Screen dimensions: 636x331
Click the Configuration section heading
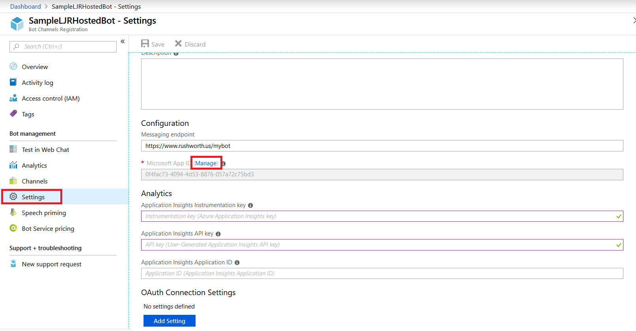tap(165, 123)
